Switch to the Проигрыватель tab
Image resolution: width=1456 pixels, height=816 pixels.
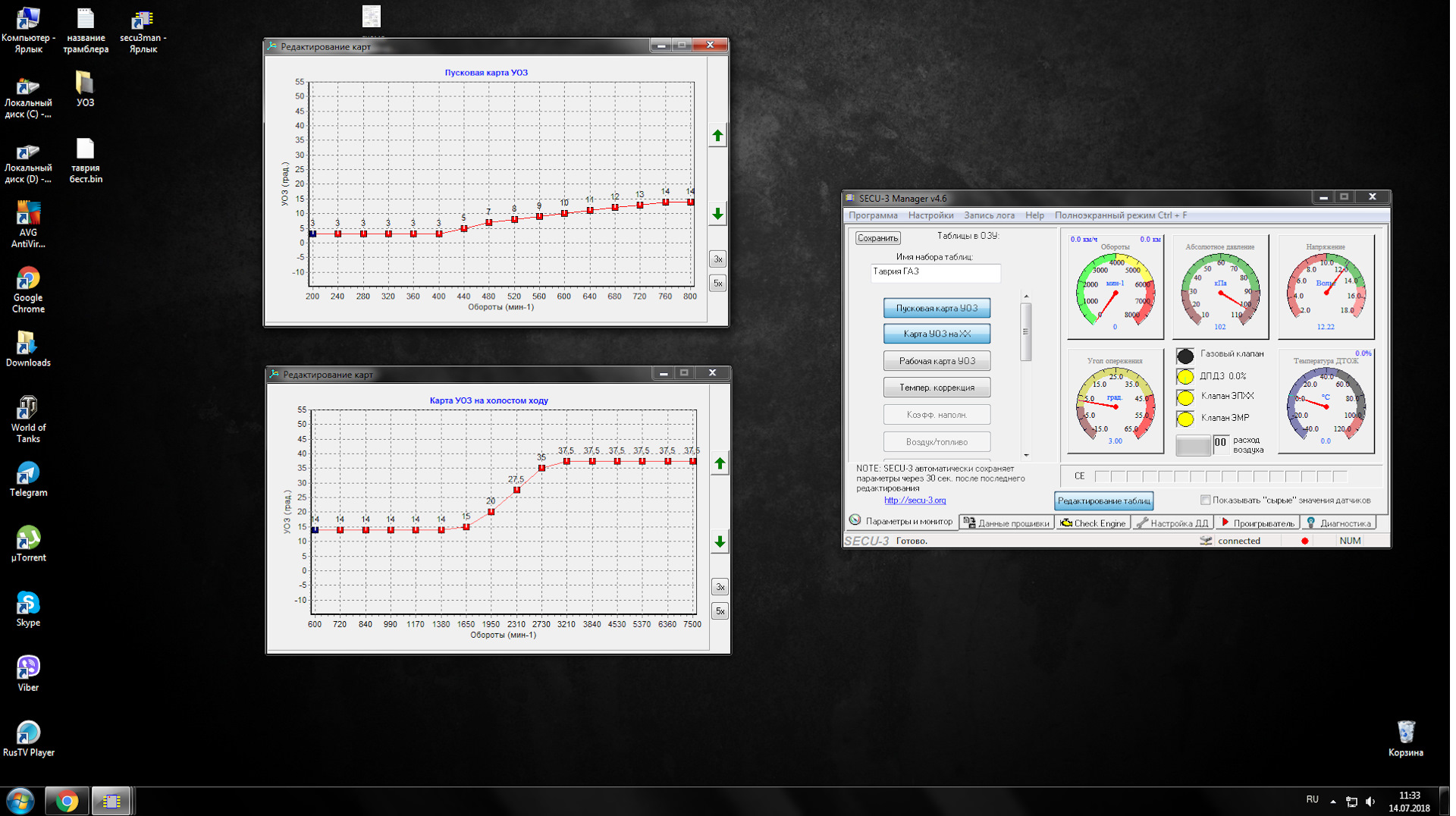click(1257, 523)
